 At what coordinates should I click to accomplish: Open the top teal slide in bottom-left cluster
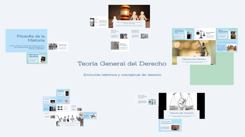click(63, 93)
